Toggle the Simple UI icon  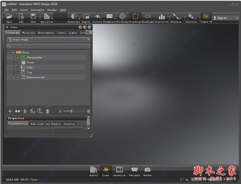tap(206, 16)
